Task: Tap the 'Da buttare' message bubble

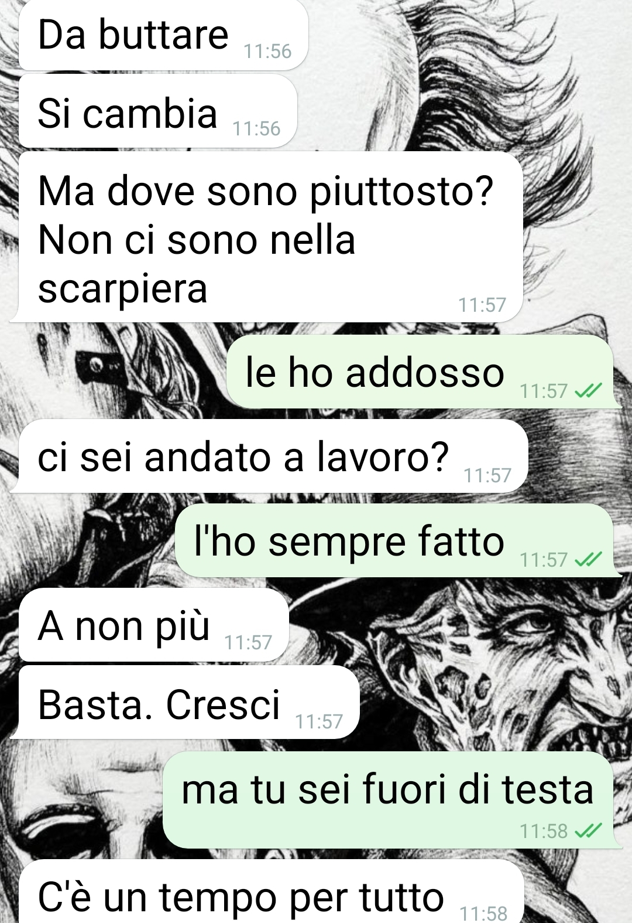Action: point(163,35)
